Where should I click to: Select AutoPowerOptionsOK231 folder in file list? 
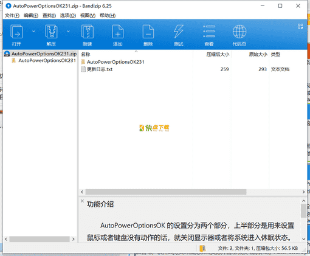[x=115, y=62]
